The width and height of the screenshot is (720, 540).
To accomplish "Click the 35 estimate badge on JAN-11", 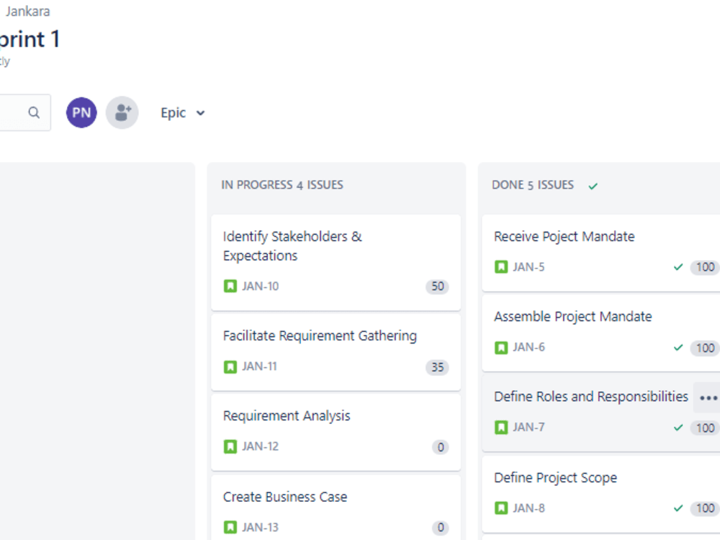I will [x=437, y=367].
